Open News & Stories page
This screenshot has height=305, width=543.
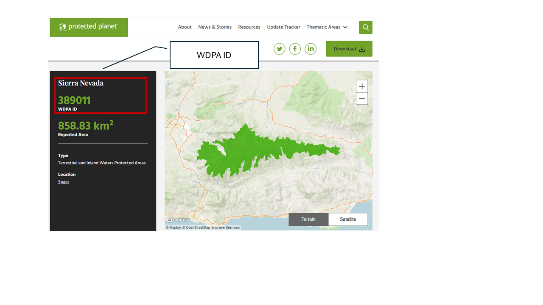[x=215, y=27]
